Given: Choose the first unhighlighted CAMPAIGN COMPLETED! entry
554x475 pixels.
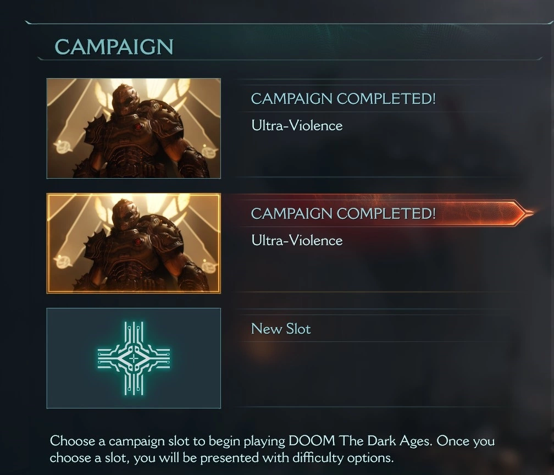Looking at the screenshot, I should pyautogui.click(x=343, y=98).
